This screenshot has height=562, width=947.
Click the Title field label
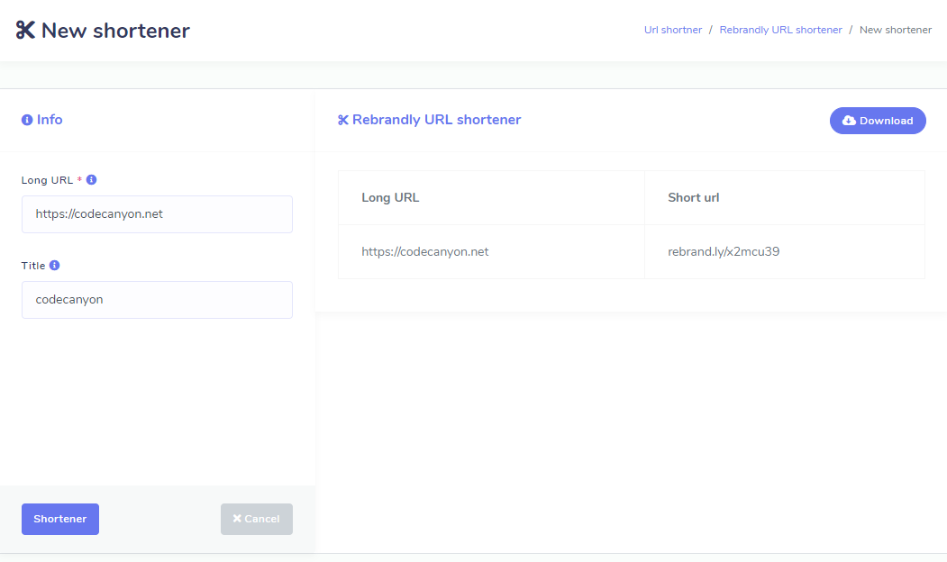[x=33, y=266]
